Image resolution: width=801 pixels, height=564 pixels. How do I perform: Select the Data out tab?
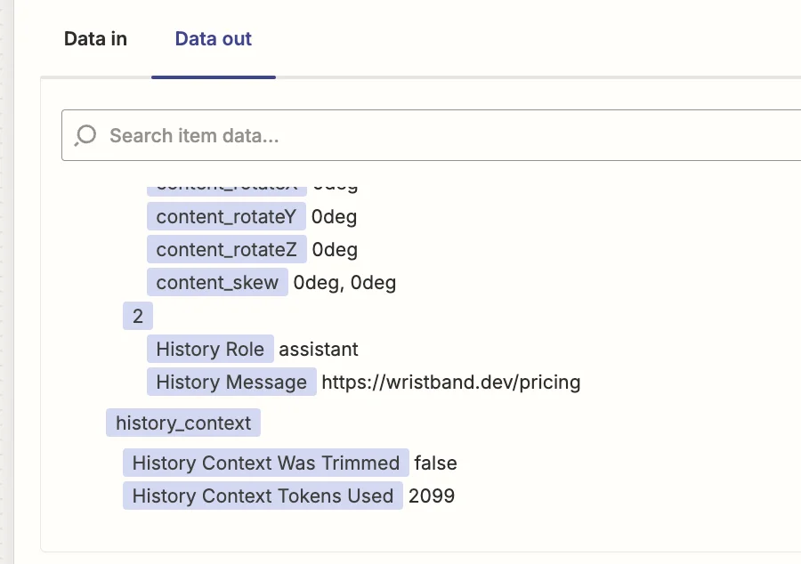click(213, 39)
